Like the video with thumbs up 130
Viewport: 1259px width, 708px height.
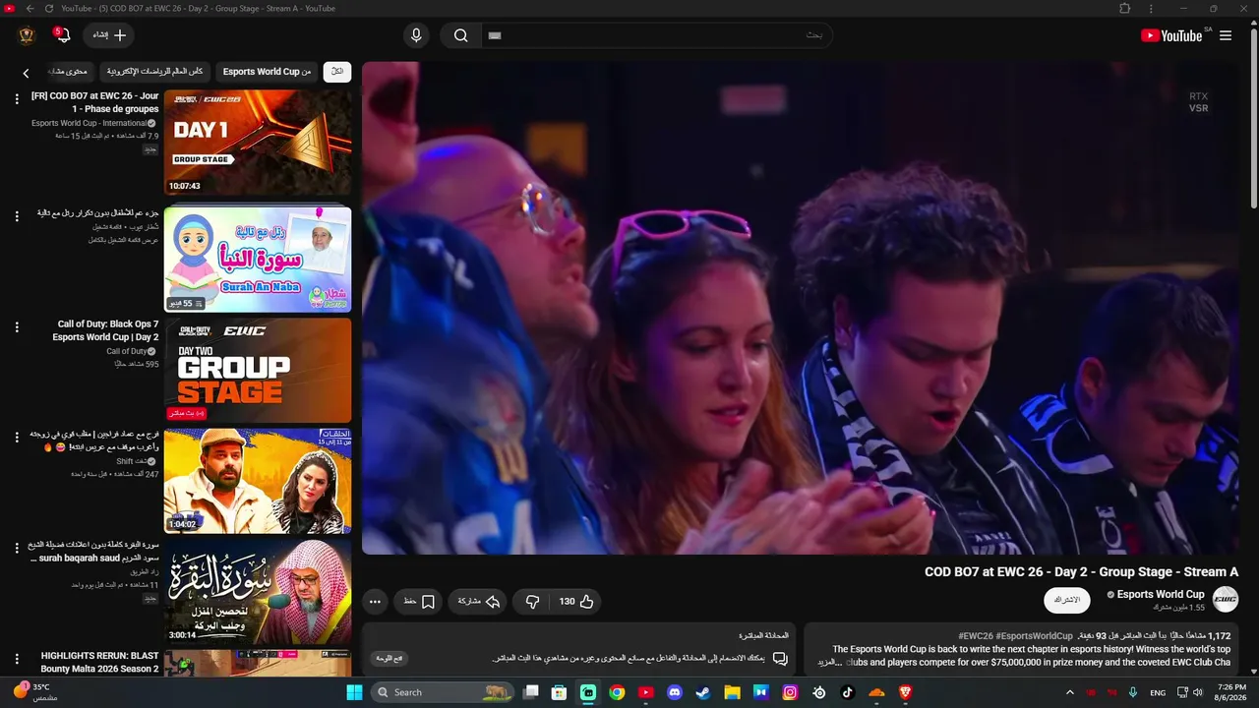click(576, 602)
